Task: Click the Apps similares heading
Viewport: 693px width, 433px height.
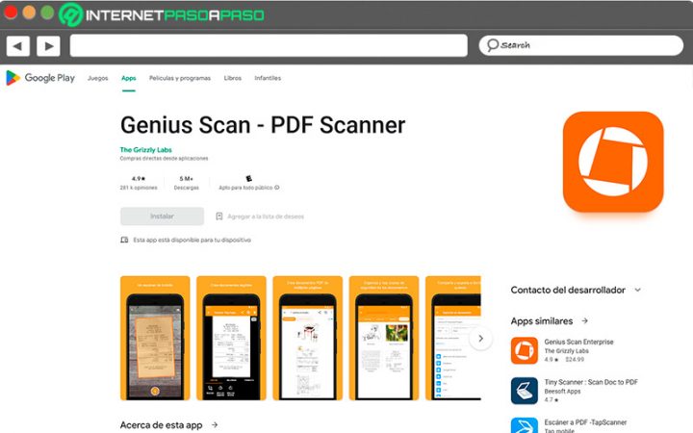Action: point(542,320)
